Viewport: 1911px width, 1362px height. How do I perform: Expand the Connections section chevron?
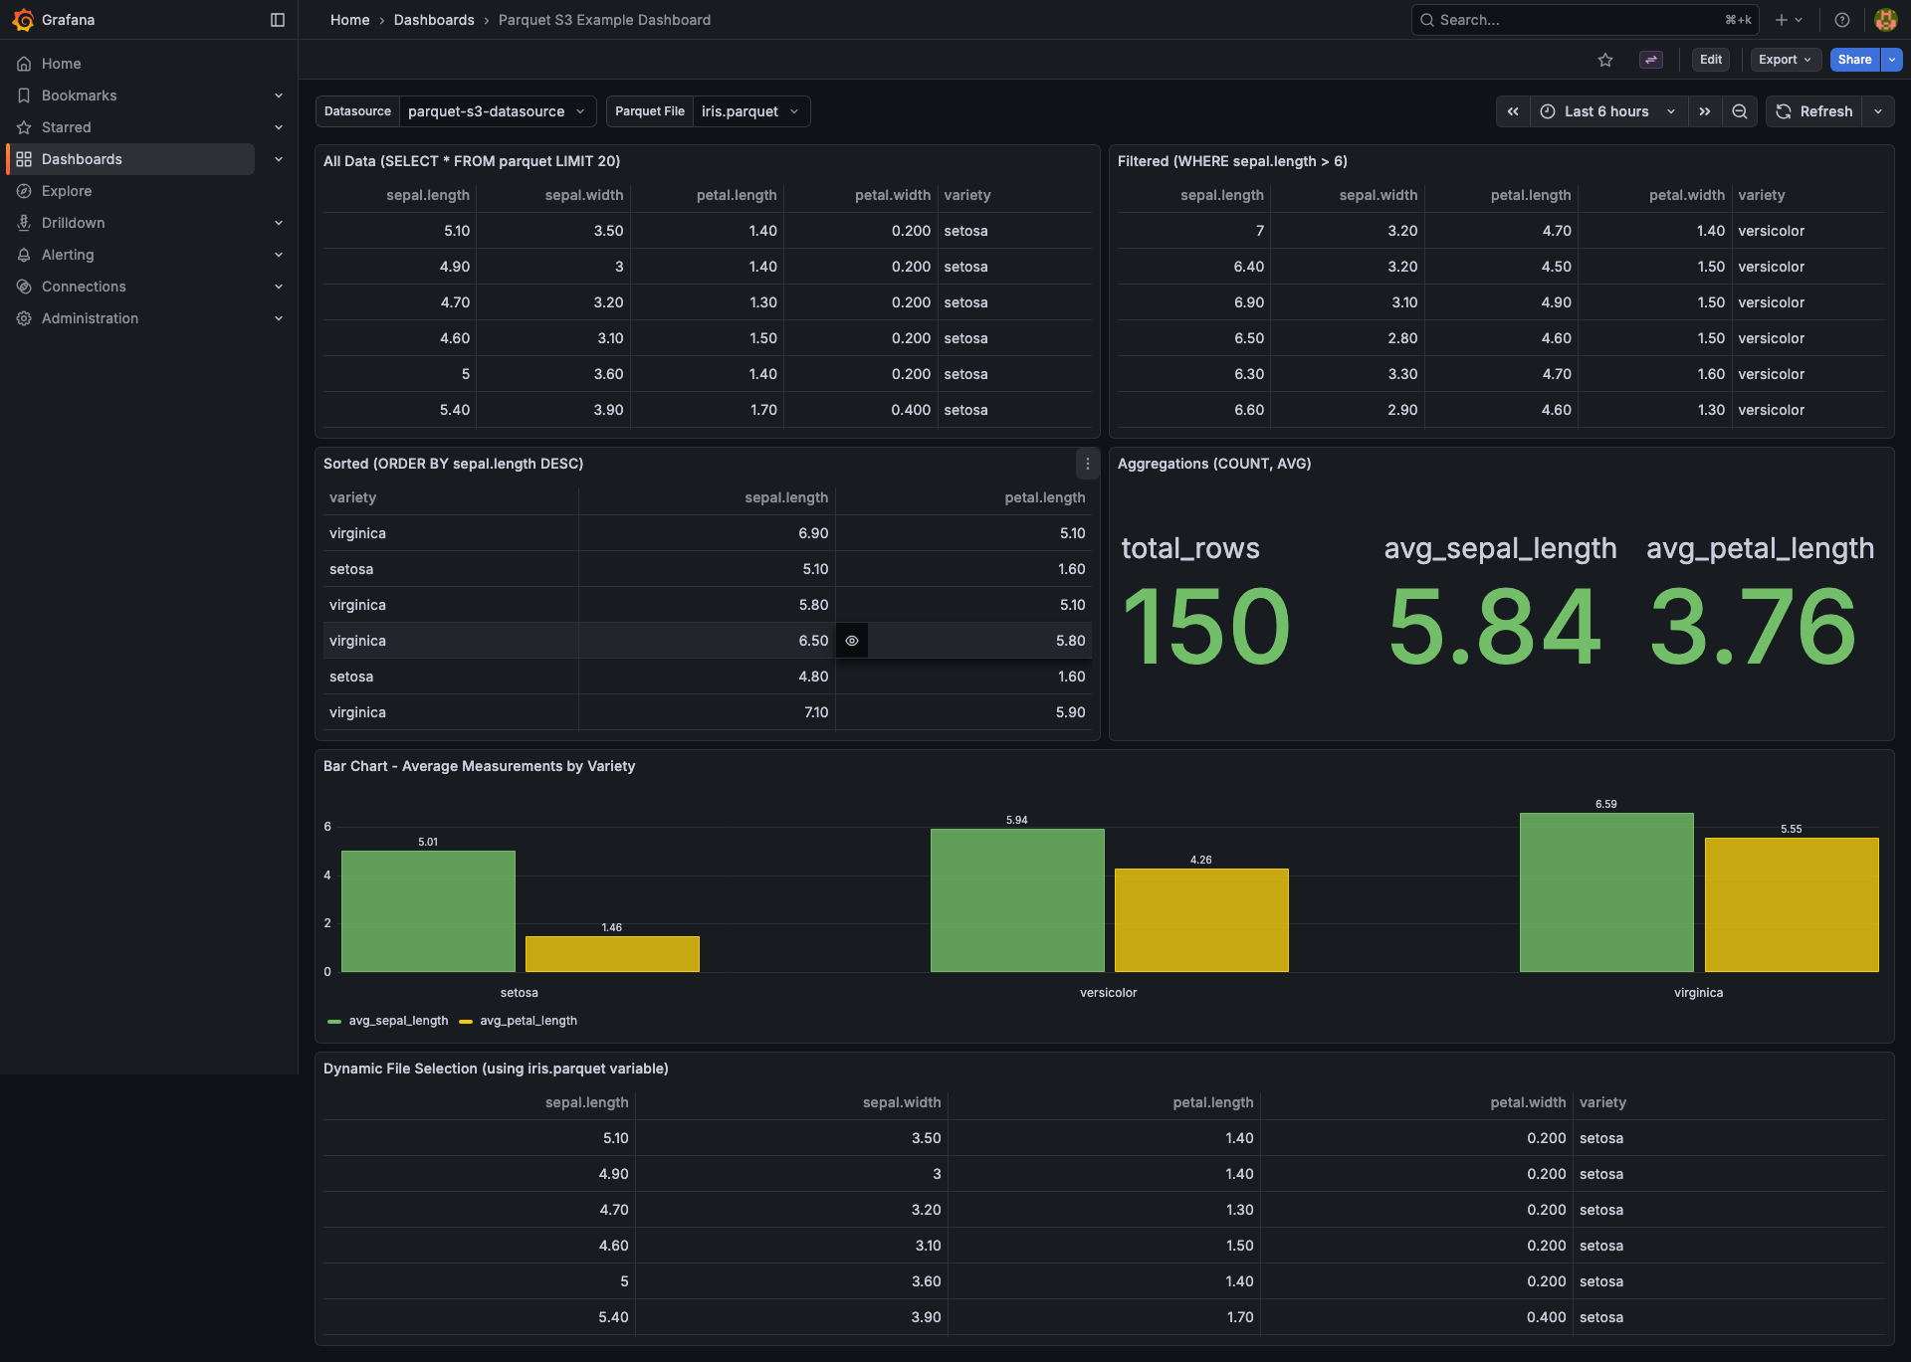click(279, 287)
